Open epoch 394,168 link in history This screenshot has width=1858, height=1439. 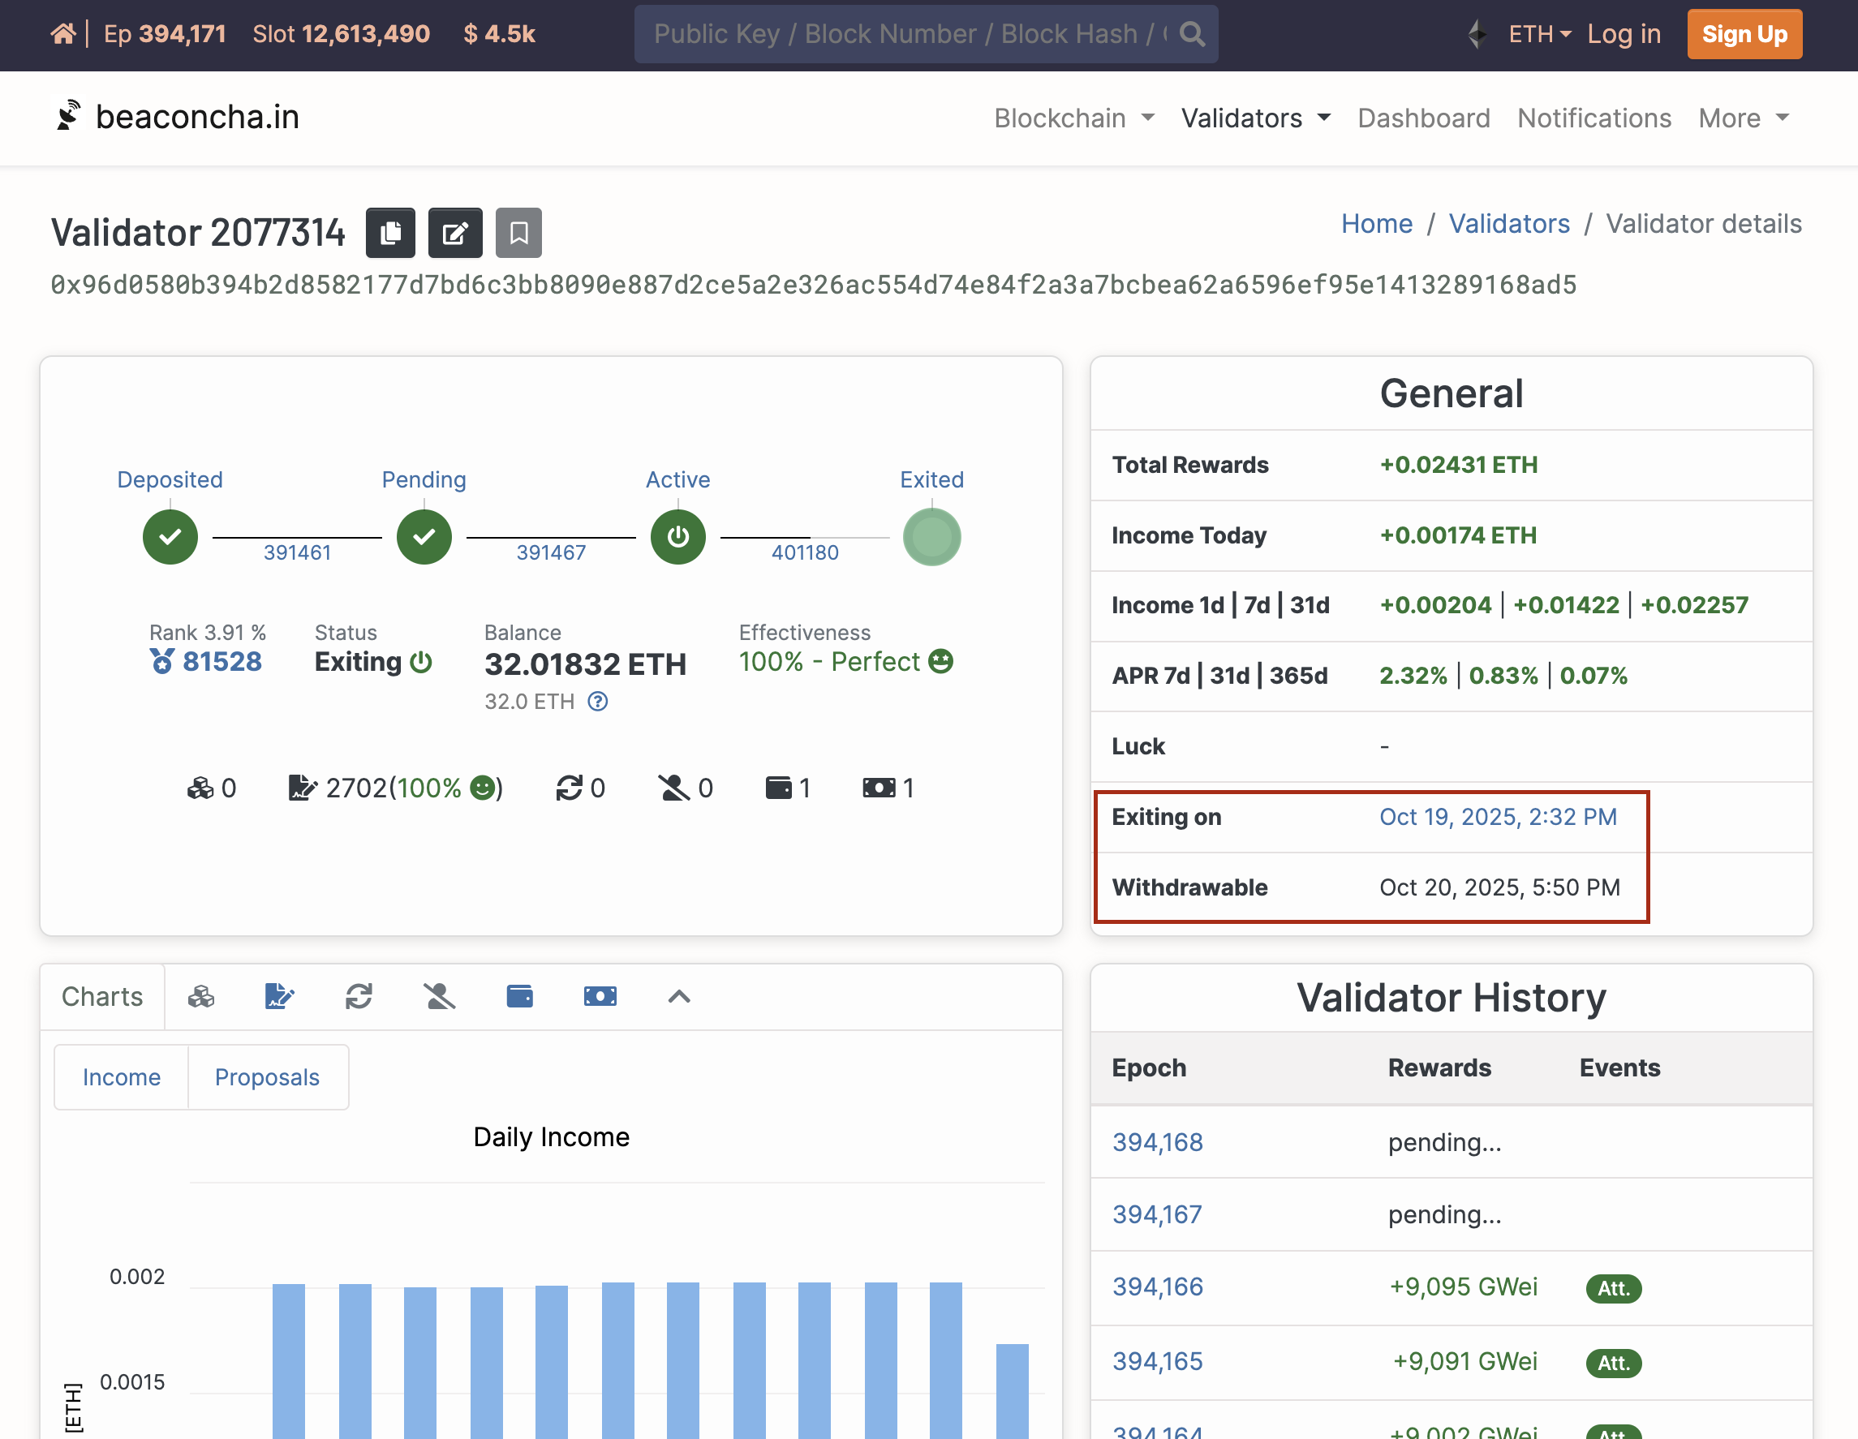1157,1142
